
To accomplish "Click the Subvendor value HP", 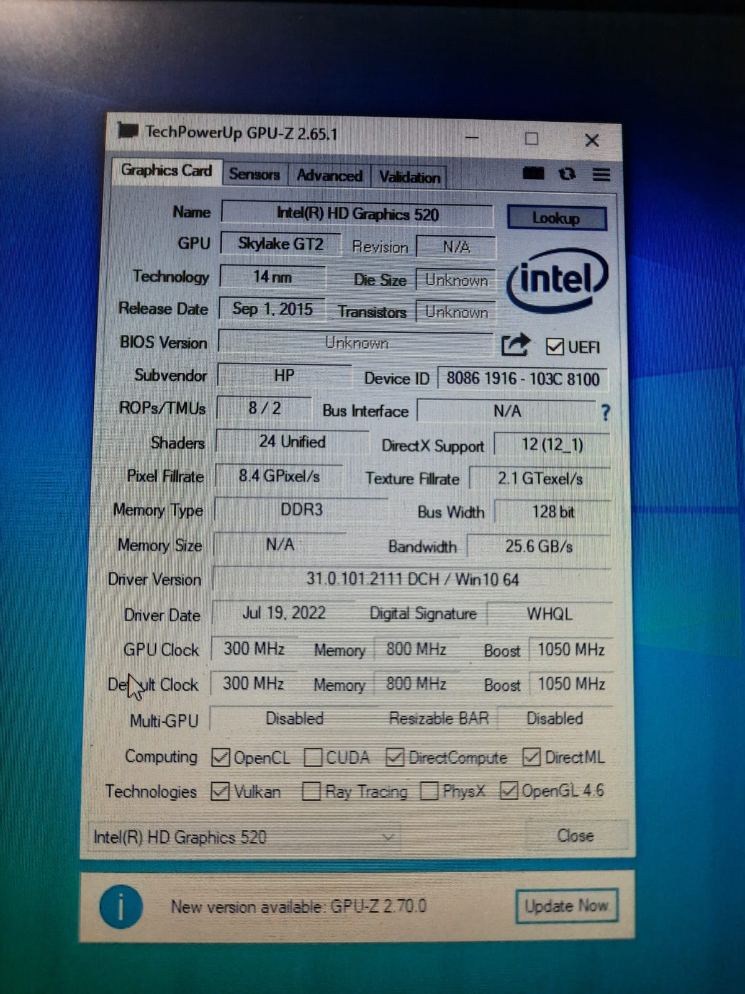I will coord(284,376).
